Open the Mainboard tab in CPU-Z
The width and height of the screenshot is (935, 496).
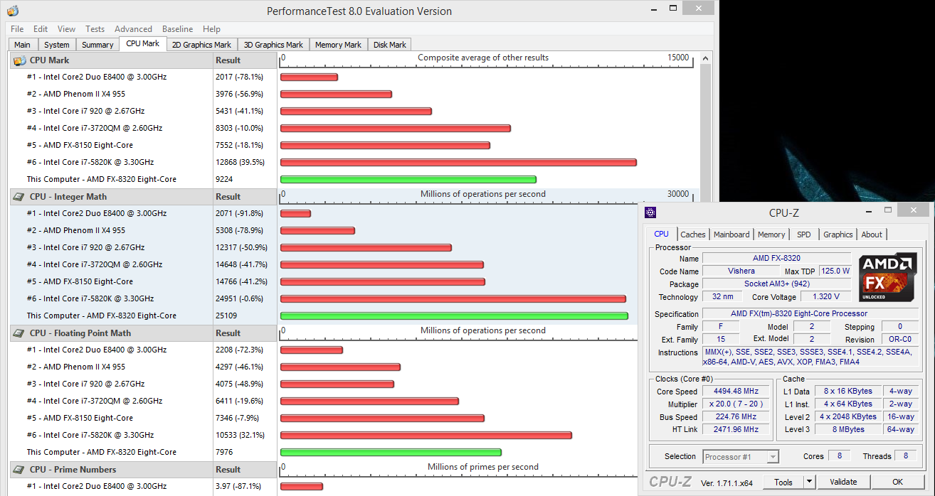click(x=731, y=234)
